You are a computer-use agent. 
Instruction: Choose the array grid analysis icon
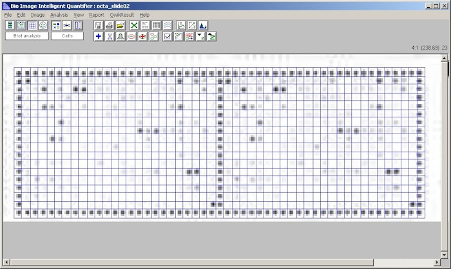click(x=32, y=25)
